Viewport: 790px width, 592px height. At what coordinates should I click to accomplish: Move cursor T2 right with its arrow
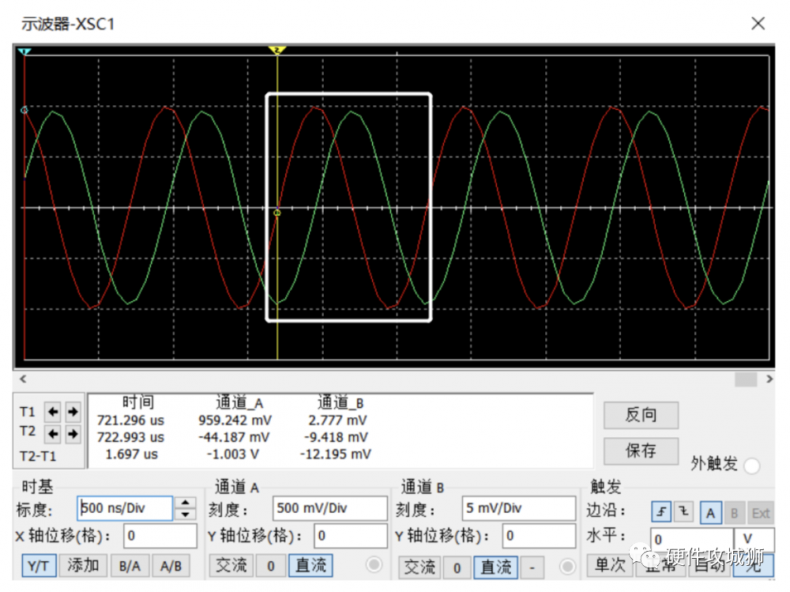[x=73, y=434]
